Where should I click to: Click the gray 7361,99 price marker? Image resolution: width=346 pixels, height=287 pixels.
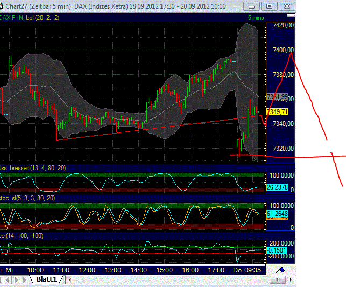(x=278, y=97)
